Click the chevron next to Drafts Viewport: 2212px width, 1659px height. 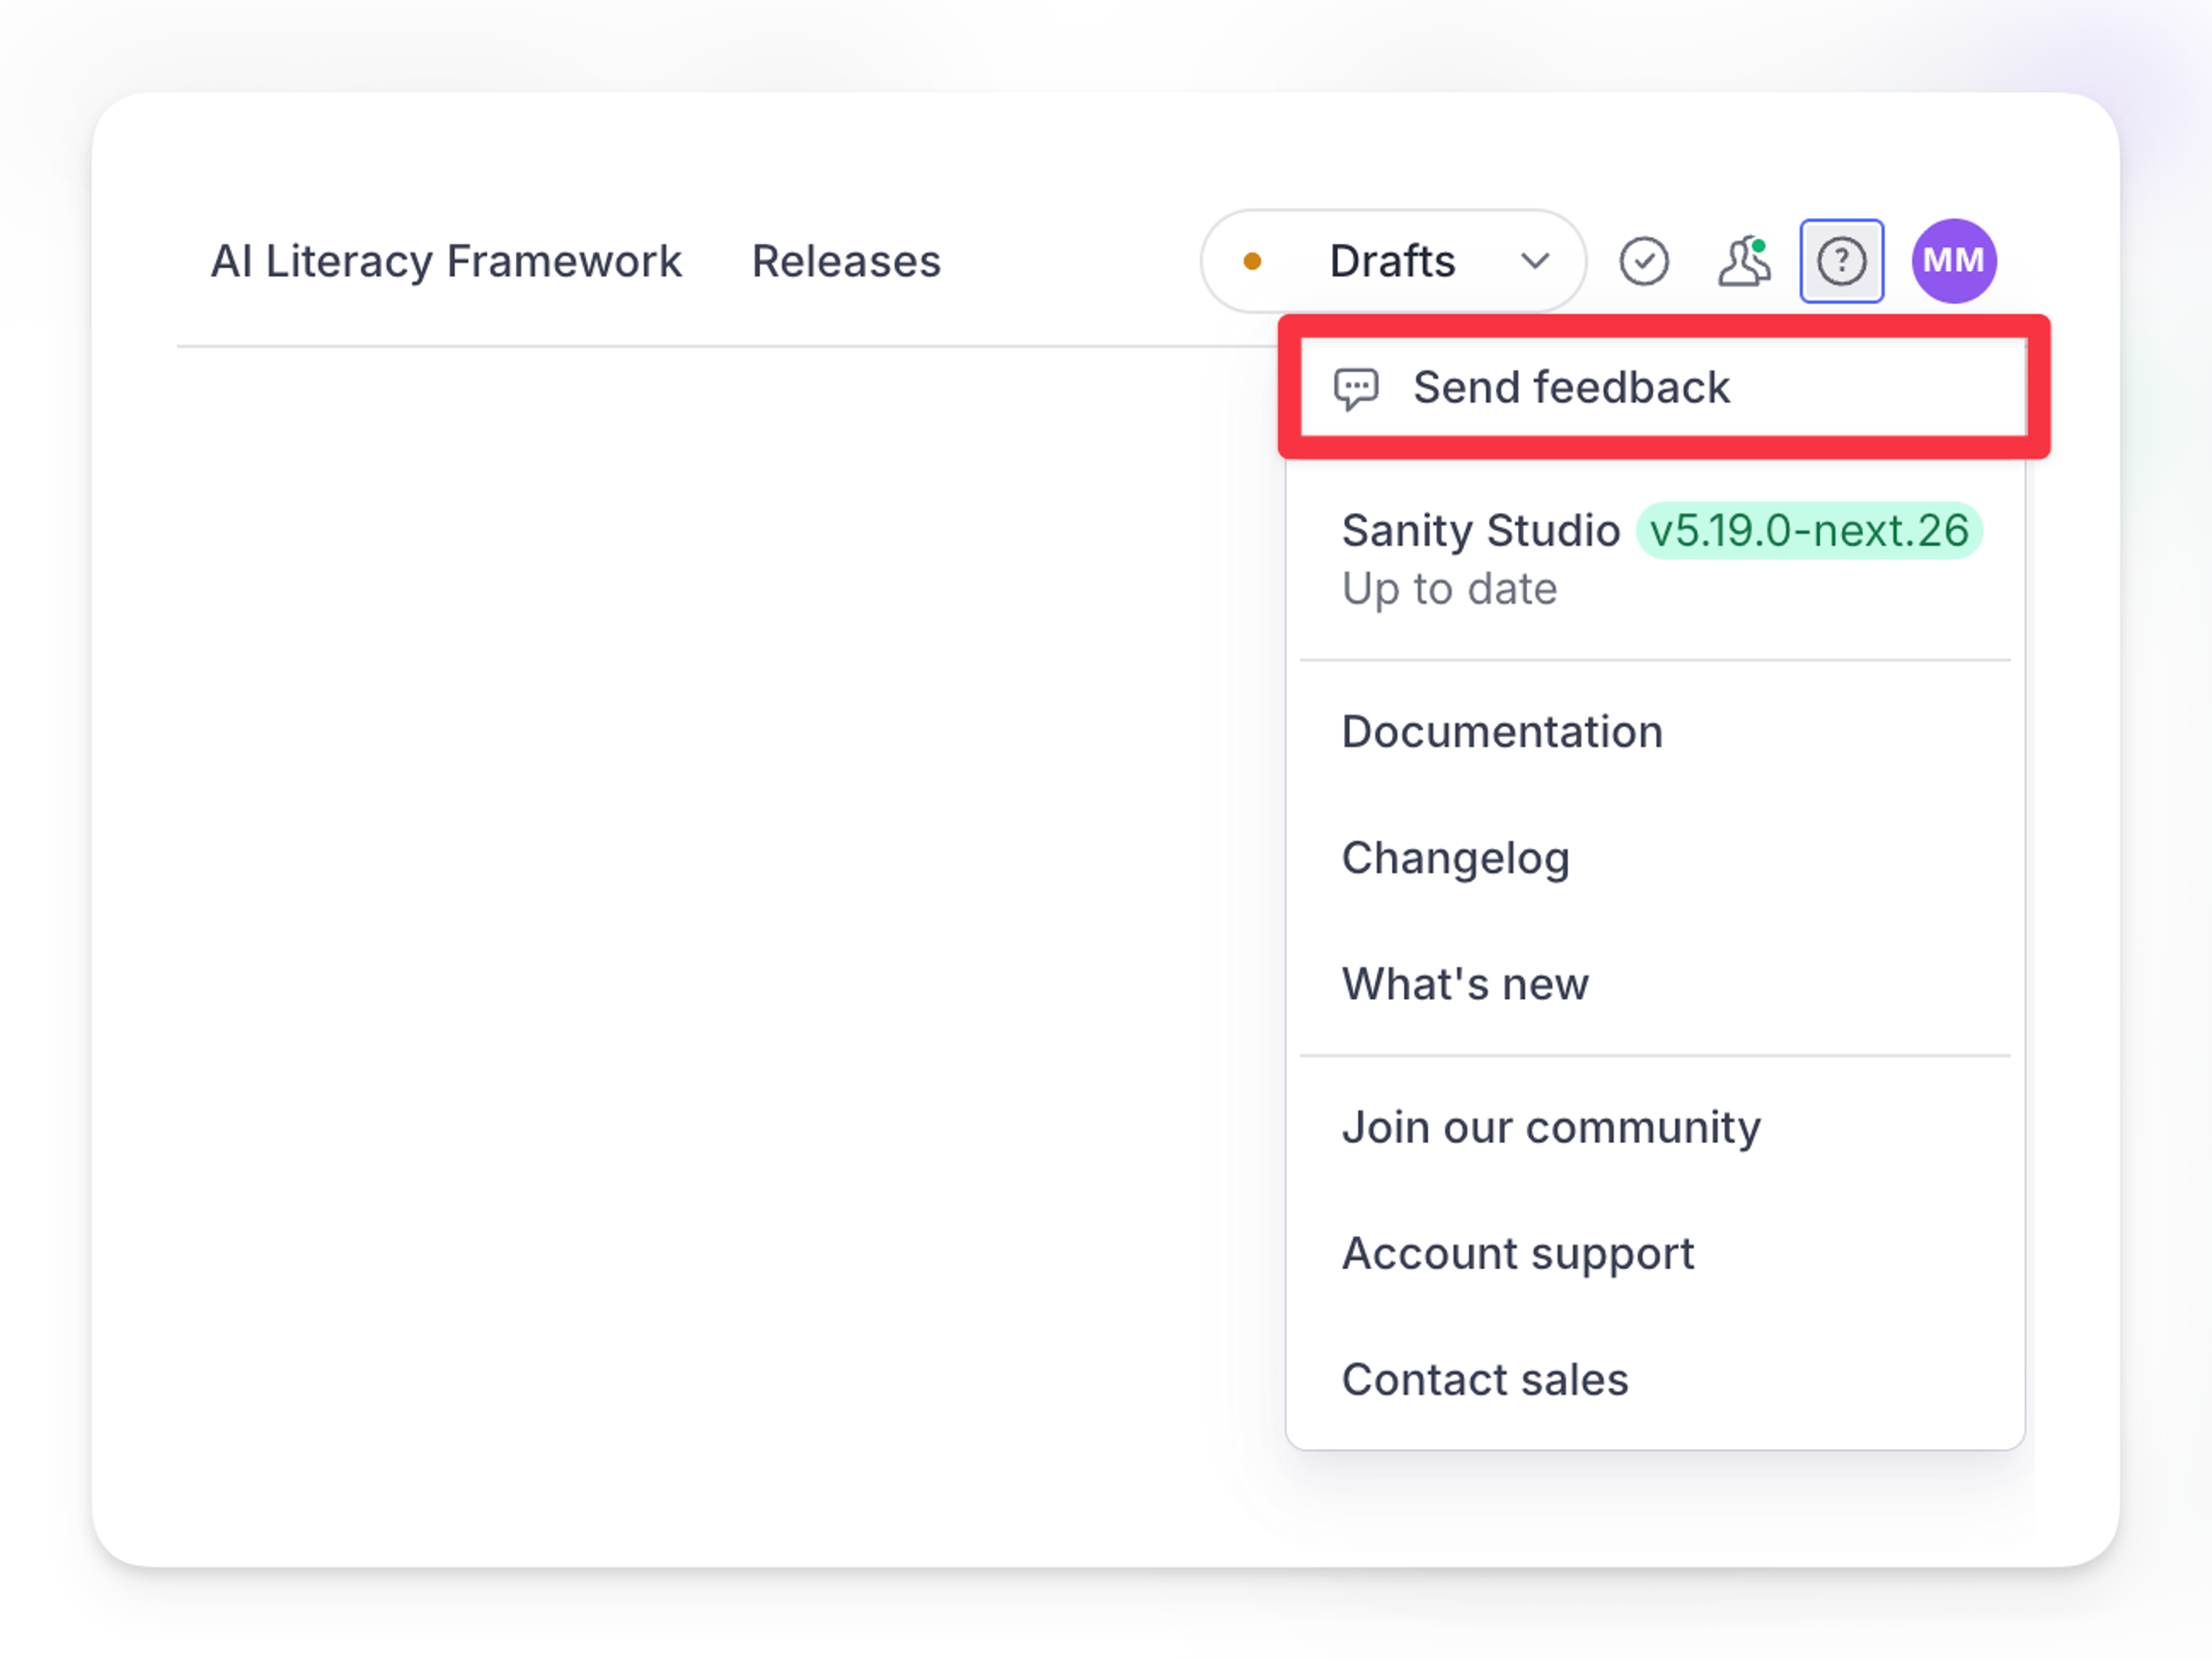1536,261
